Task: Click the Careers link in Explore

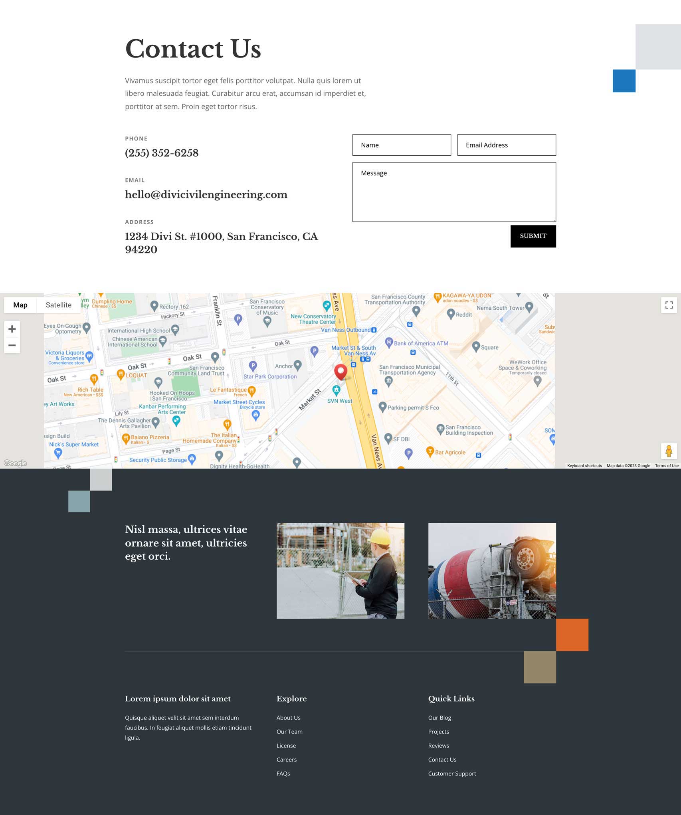Action: 286,760
